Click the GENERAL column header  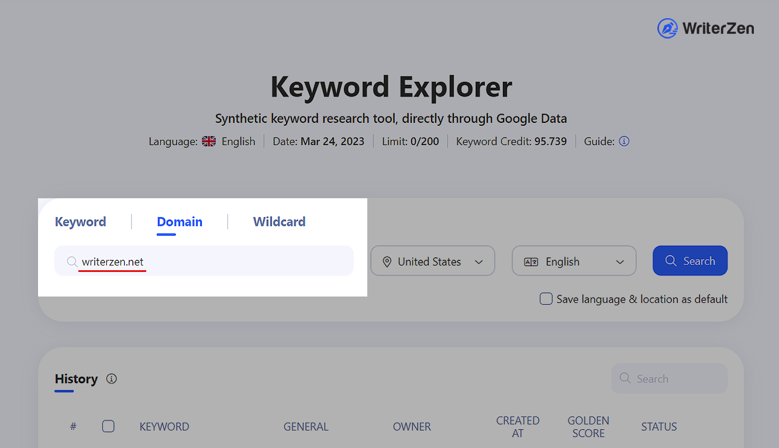[306, 427]
